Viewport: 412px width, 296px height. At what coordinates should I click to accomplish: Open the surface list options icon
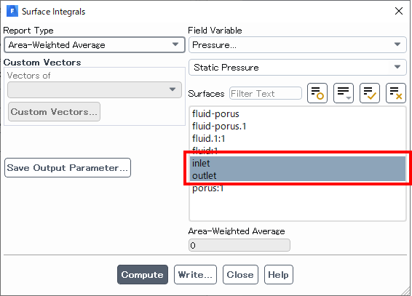point(344,93)
